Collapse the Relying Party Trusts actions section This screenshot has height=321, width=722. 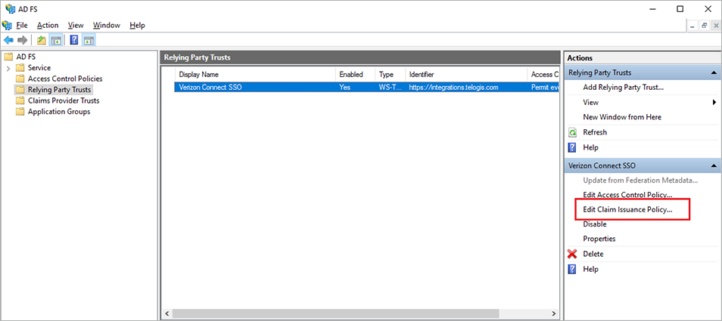pos(713,73)
